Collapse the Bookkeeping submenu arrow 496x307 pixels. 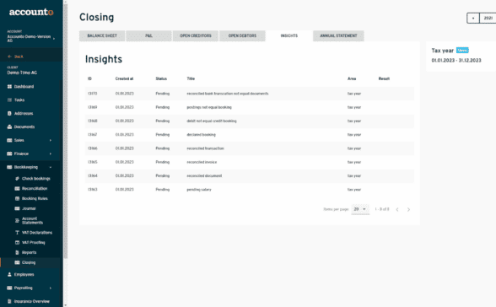tap(51, 167)
